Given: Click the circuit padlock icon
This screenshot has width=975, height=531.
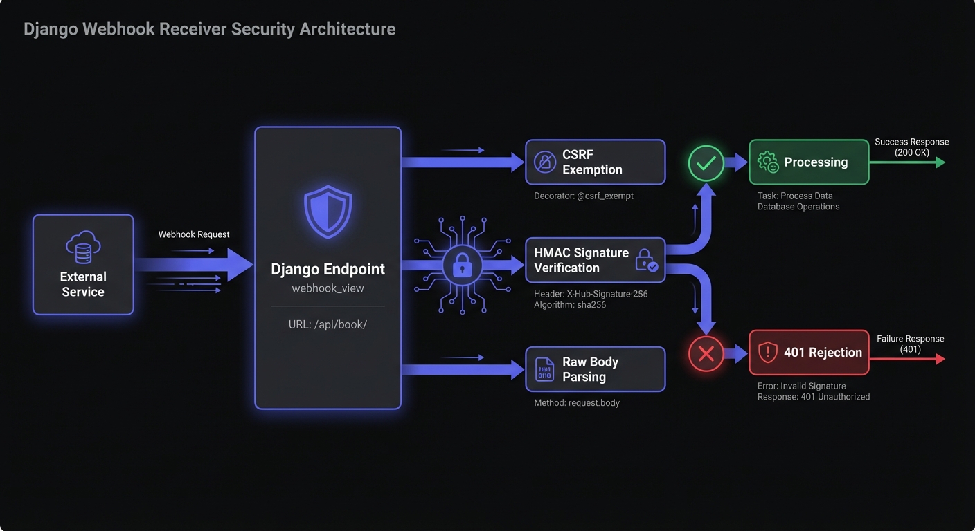Looking at the screenshot, I should click(x=462, y=265).
